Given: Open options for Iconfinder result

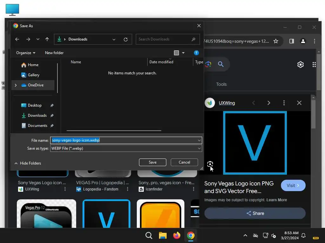Looking at the screenshot, I should tap(193, 189).
